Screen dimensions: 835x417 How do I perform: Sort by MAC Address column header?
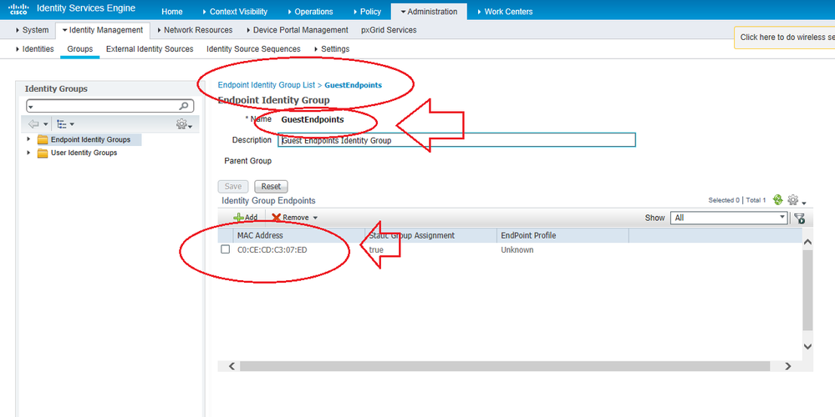[298, 235]
